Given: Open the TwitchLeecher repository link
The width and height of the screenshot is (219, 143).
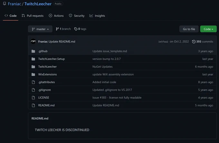Looking at the screenshot, I should [38, 4].
